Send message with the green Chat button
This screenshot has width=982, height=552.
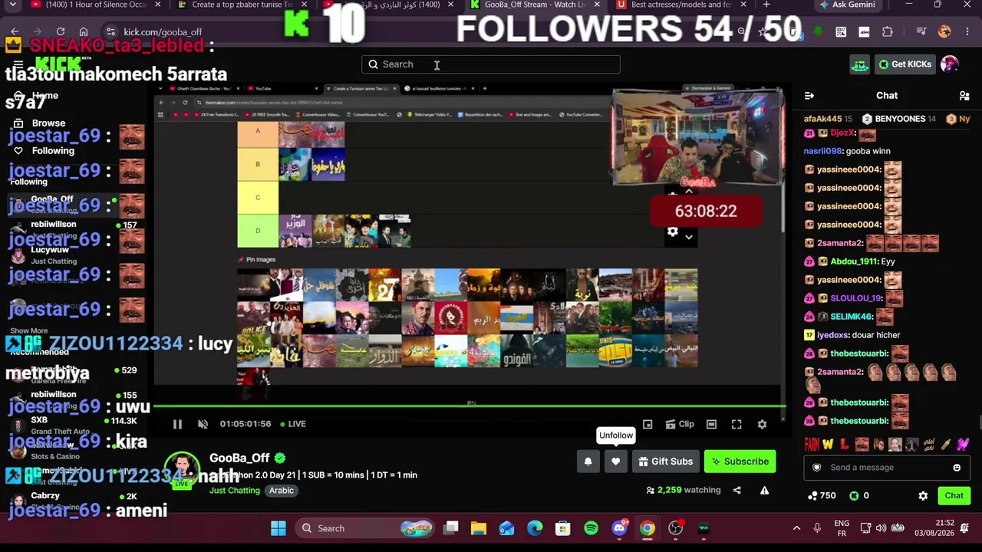click(954, 496)
